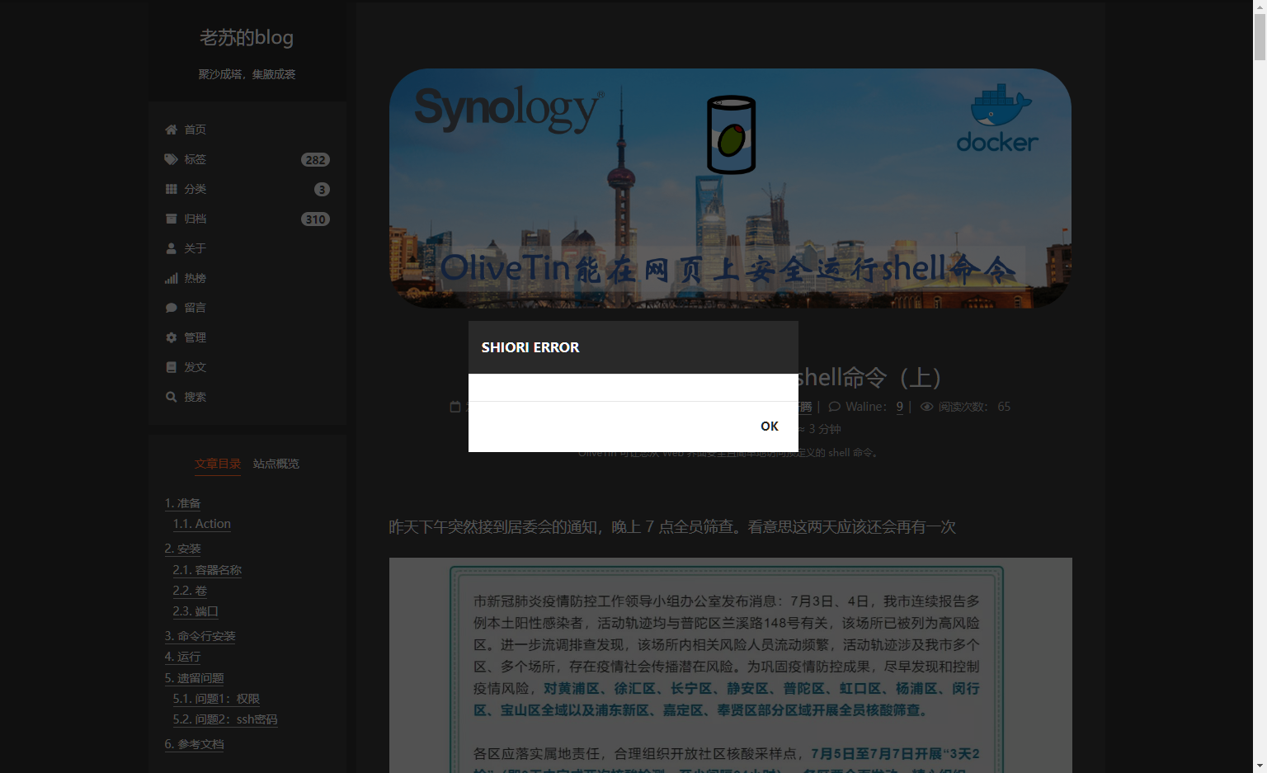The image size is (1267, 773).
Task: Jump to section 5.2. 问题2：ssh密码
Action: 225,719
